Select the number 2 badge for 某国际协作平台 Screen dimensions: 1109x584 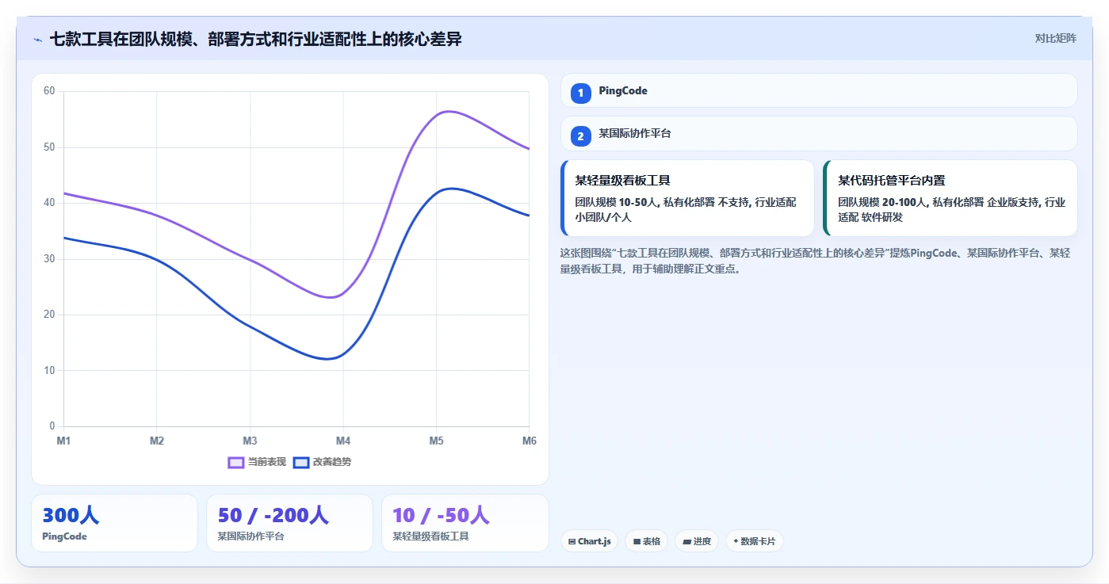[x=580, y=136]
